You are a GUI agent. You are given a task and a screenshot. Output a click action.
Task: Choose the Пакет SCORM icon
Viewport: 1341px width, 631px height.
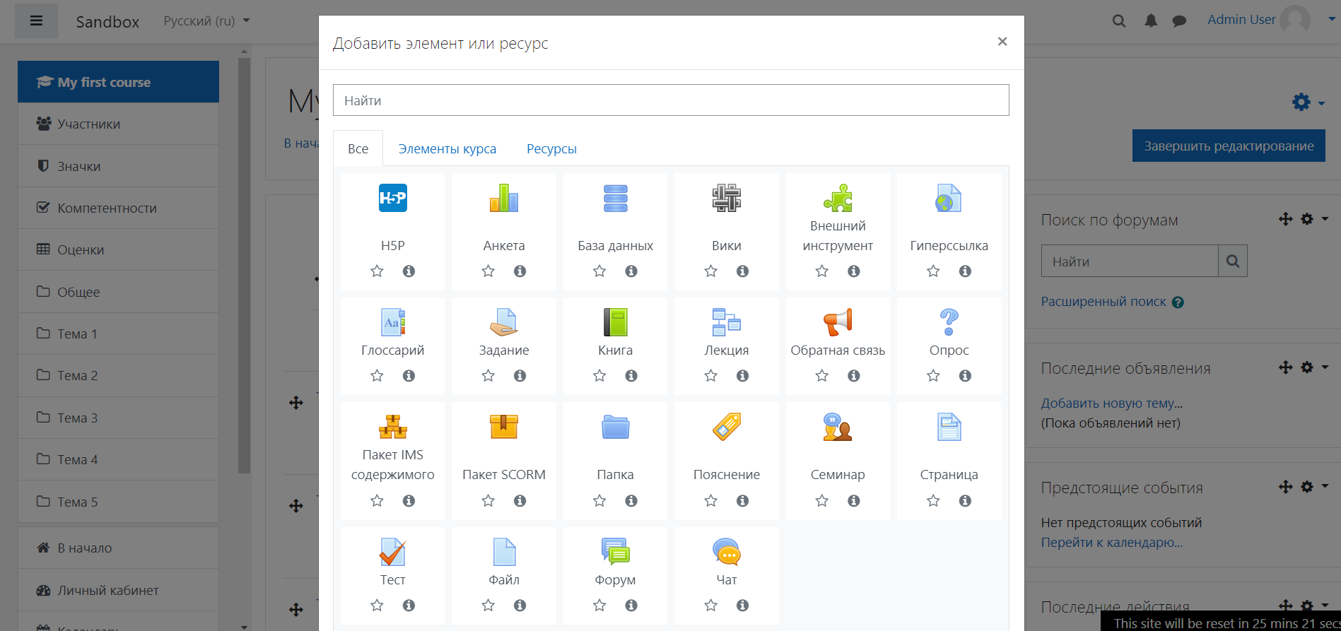(x=503, y=427)
